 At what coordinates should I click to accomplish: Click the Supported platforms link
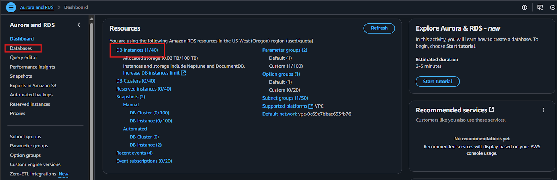tap(285, 106)
